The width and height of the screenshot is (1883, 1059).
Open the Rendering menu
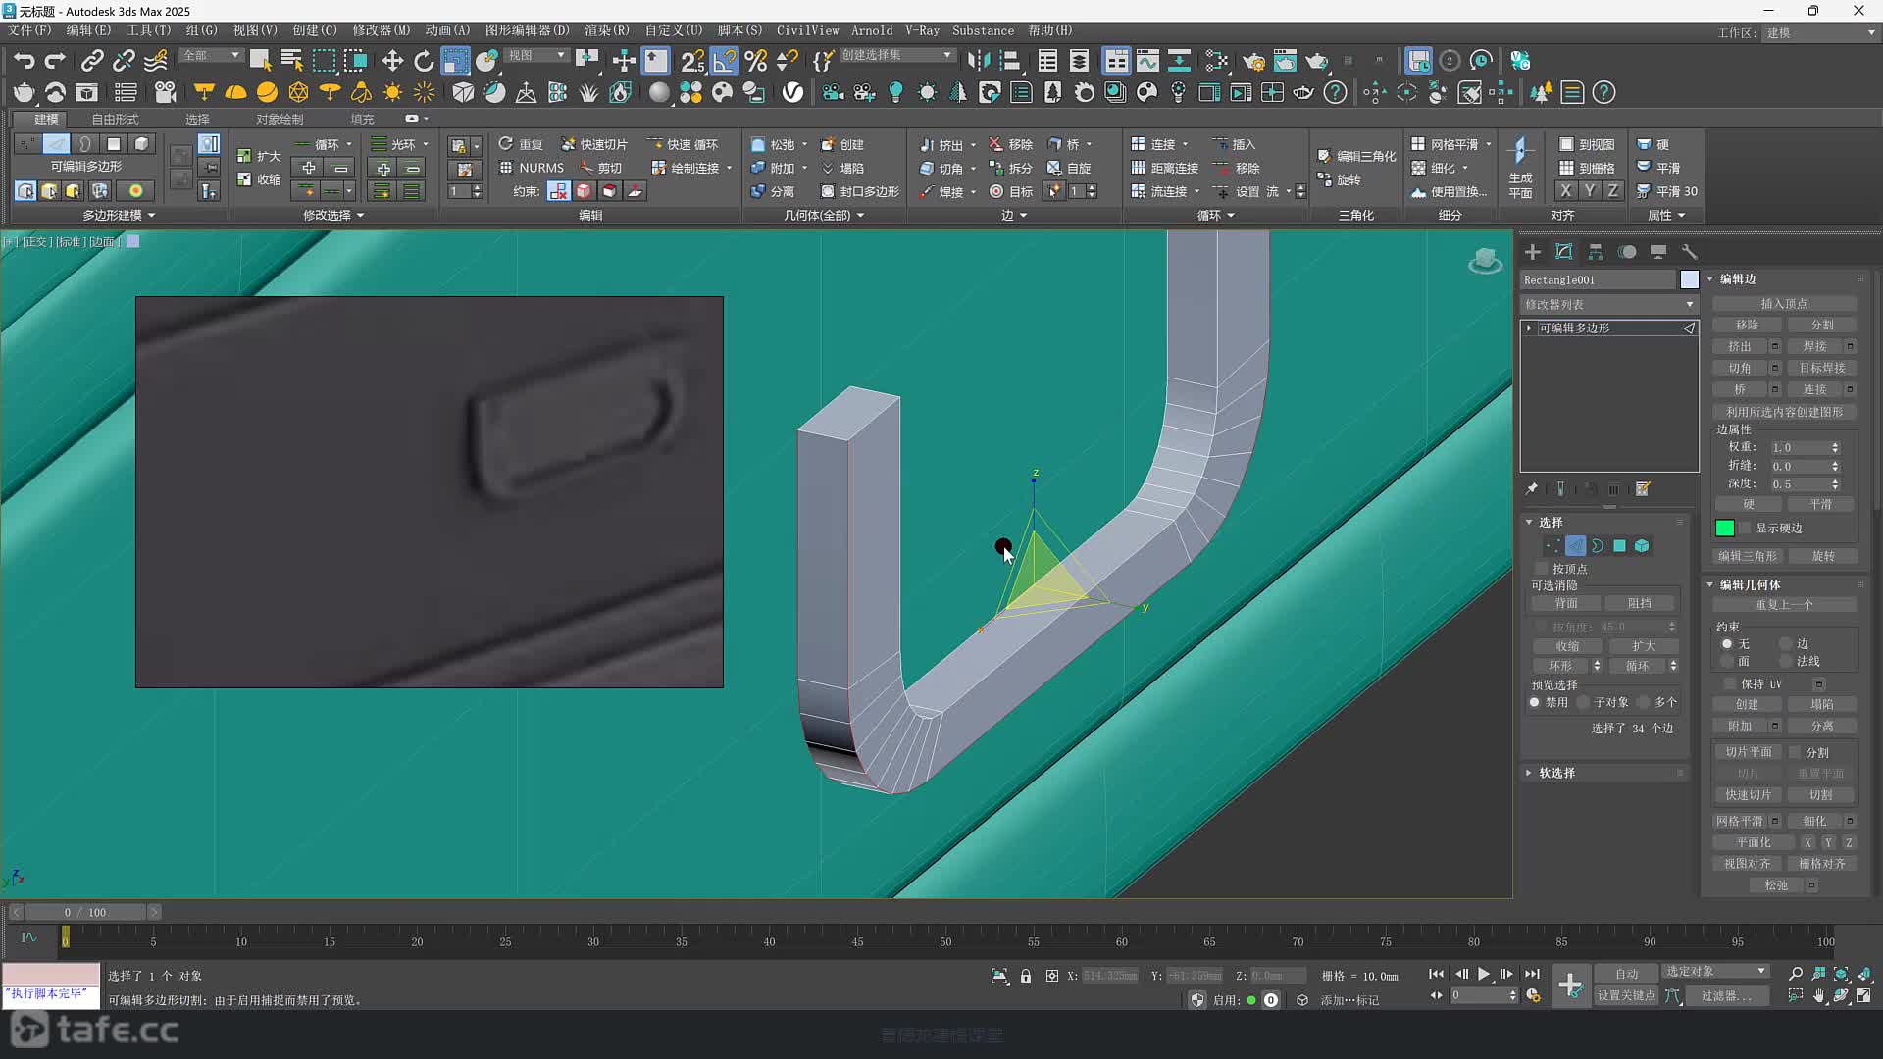(606, 30)
